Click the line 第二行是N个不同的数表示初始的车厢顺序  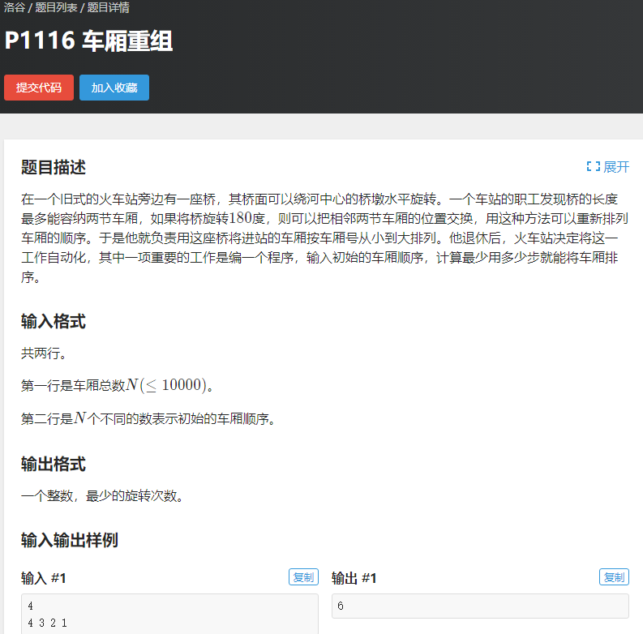click(148, 418)
